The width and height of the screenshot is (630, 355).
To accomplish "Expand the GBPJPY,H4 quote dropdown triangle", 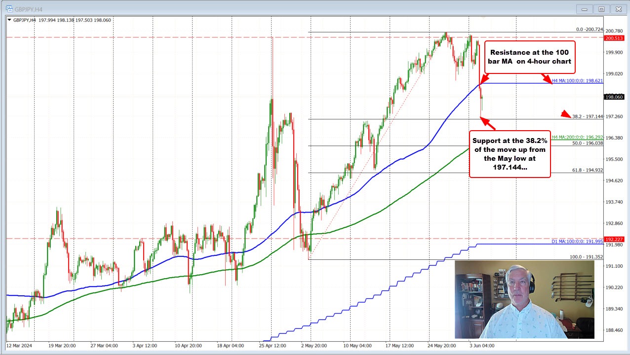I will coord(8,20).
